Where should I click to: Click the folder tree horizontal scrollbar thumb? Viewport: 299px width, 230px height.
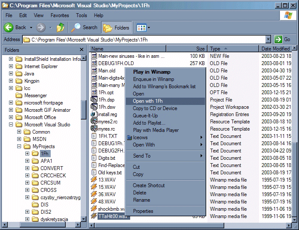(43, 225)
